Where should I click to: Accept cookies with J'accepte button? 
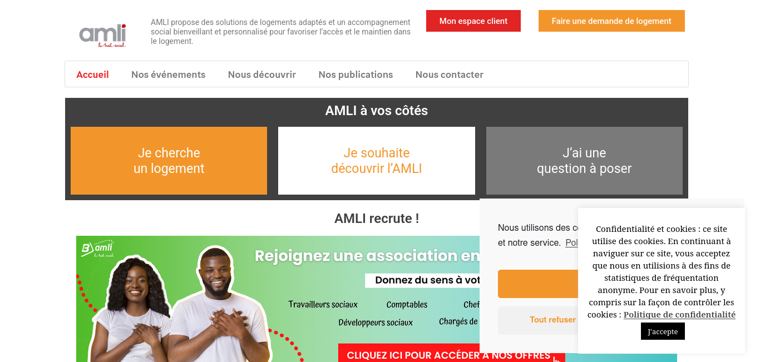tap(663, 331)
